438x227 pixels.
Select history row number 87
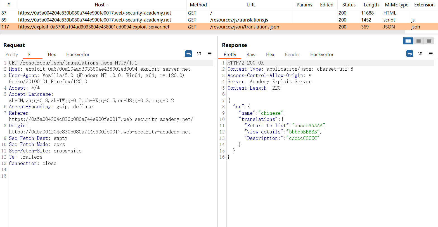pyautogui.click(x=219, y=13)
